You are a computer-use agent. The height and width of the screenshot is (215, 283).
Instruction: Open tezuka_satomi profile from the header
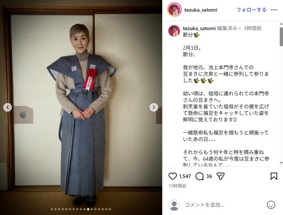200,10
